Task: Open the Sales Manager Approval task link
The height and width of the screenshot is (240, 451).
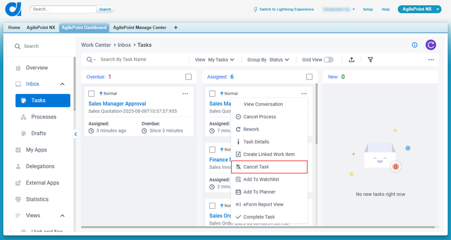Action: pyautogui.click(x=117, y=103)
